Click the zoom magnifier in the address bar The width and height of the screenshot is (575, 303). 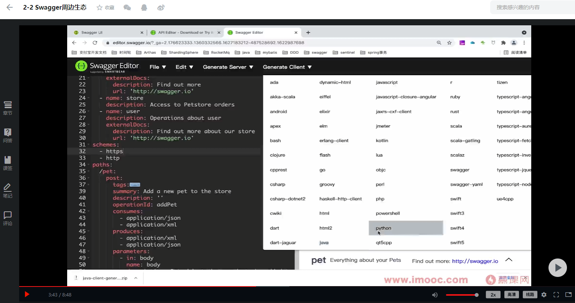click(x=439, y=43)
